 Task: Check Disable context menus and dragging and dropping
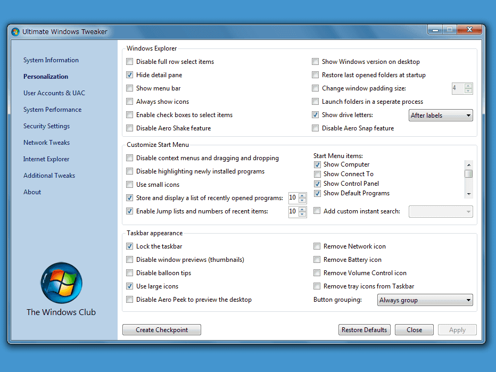click(129, 158)
